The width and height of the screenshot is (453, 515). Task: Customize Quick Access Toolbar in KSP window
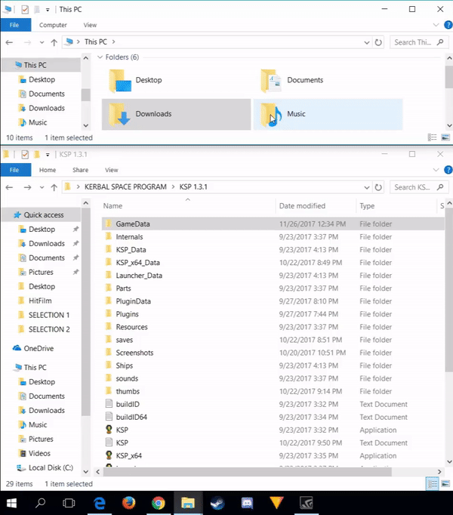click(x=48, y=155)
